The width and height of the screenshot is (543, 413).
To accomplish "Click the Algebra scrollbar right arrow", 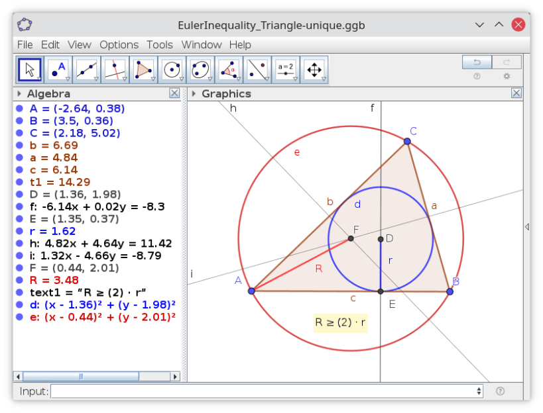I will click(175, 376).
